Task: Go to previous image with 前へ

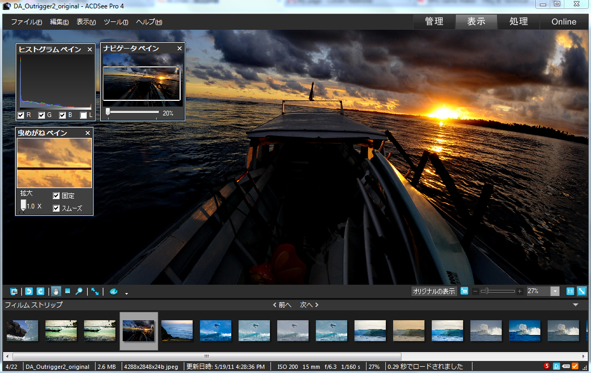Action: pyautogui.click(x=282, y=305)
